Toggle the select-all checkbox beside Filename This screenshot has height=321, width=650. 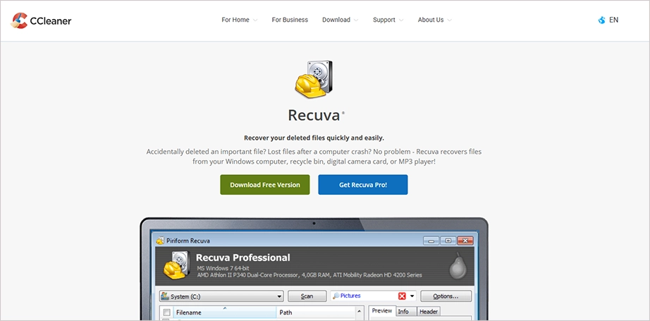(x=166, y=313)
